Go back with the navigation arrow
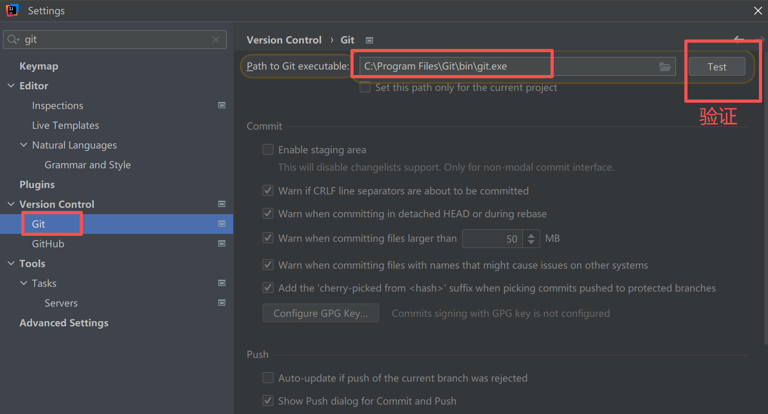This screenshot has height=414, width=768. pos(738,39)
